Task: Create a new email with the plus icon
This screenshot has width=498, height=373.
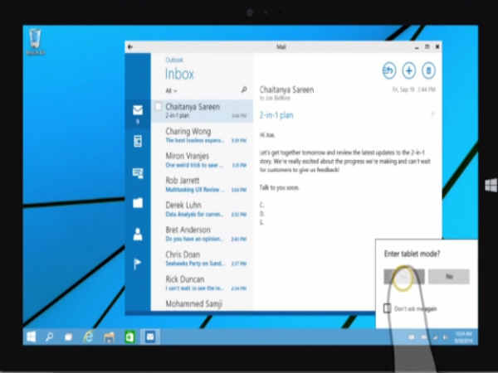Action: 409,70
